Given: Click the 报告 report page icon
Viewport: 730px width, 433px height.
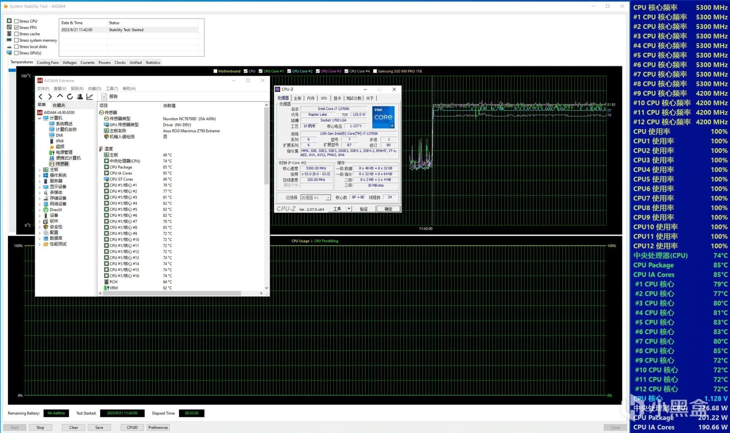Looking at the screenshot, I should coord(104,97).
